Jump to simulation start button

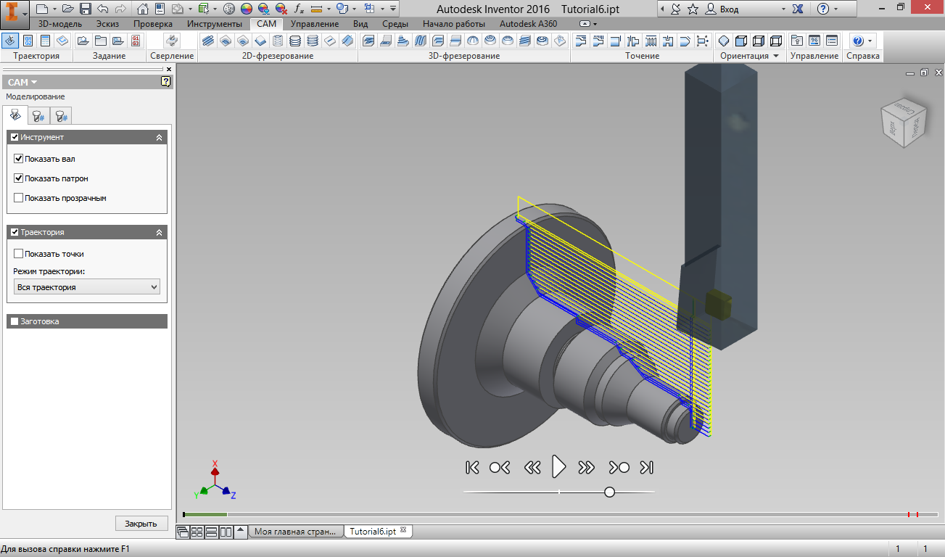click(x=472, y=467)
